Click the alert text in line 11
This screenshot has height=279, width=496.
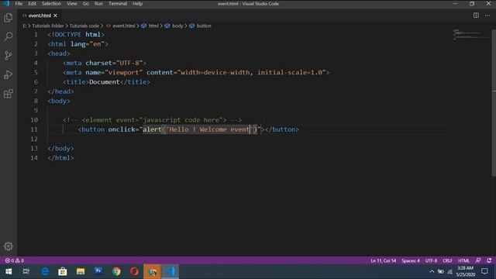[152, 129]
